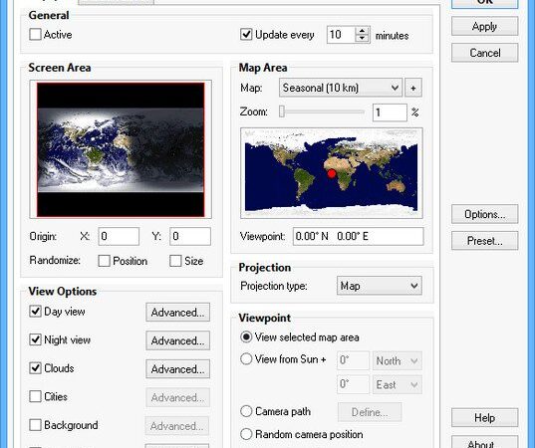Open Advanced settings for Day view
535x448 pixels.
point(177,313)
